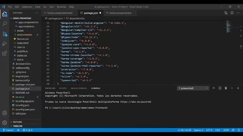
Task: Open the Help menu
Action: 71,7
